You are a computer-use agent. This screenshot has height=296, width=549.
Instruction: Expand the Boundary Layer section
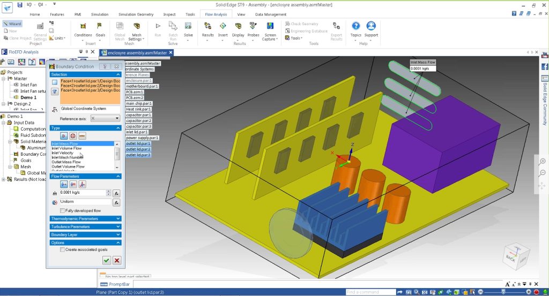point(86,234)
